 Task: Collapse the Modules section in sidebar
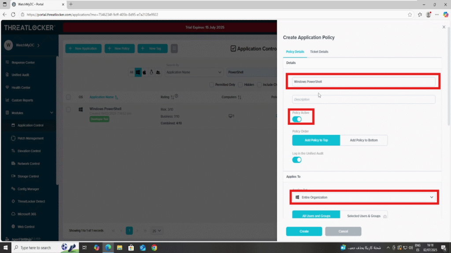[52, 113]
